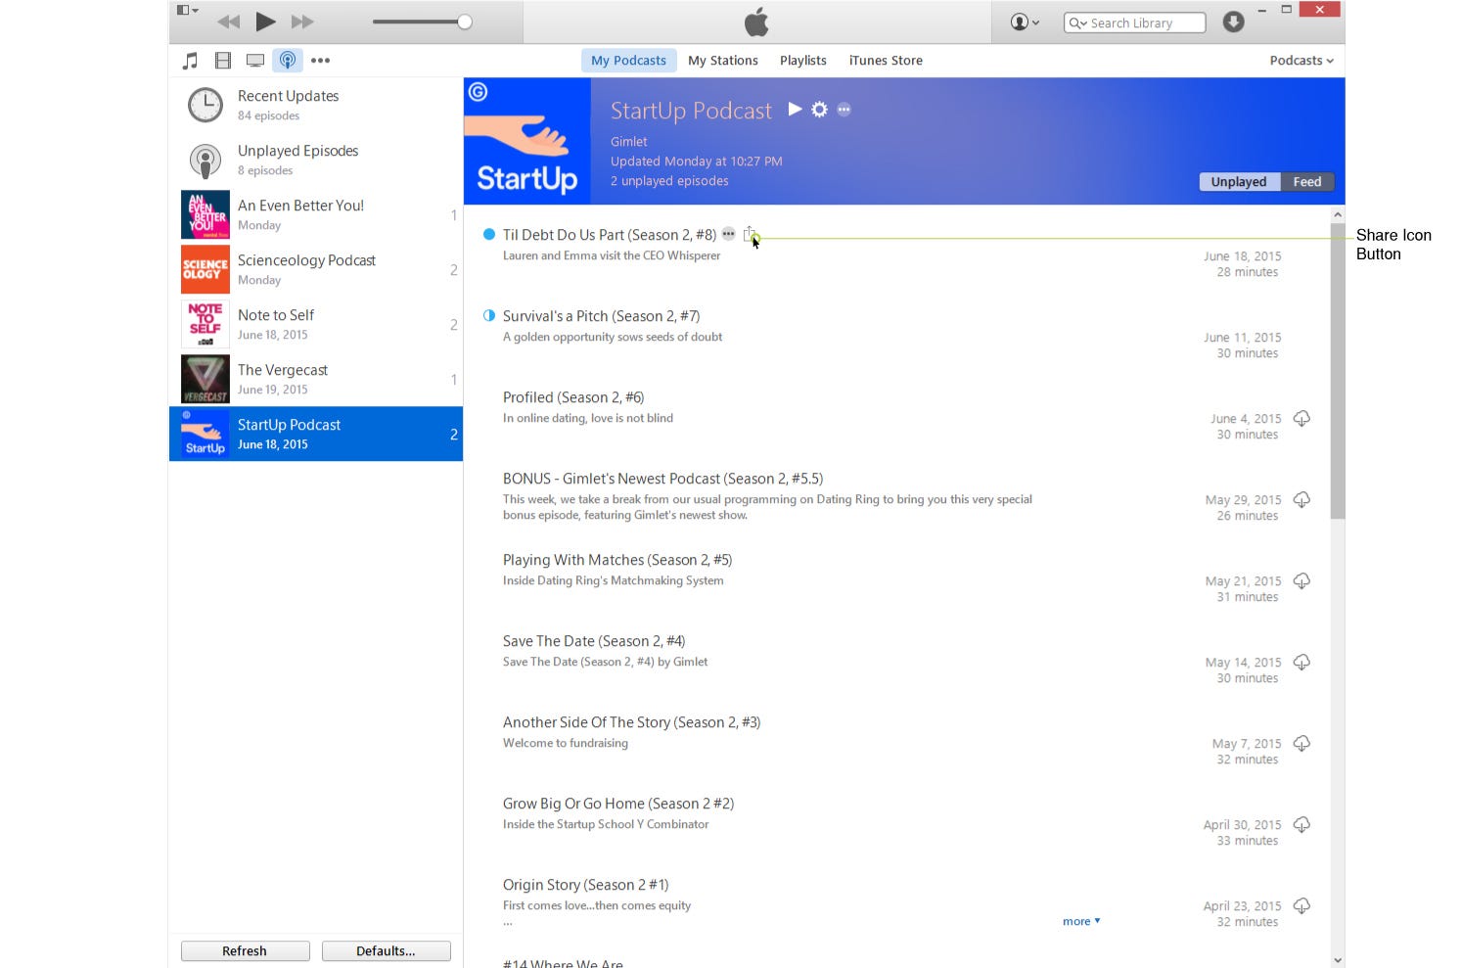Open StartUp Podcast settings gear

pyautogui.click(x=819, y=109)
